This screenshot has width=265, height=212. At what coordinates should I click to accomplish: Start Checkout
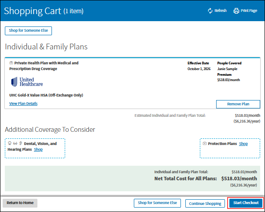tap(246, 203)
